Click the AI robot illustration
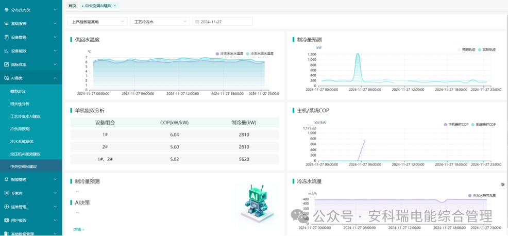 point(257,204)
